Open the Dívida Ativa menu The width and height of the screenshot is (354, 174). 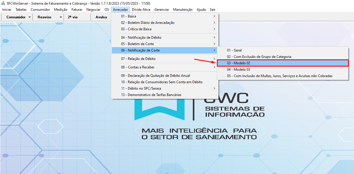pyautogui.click(x=141, y=10)
